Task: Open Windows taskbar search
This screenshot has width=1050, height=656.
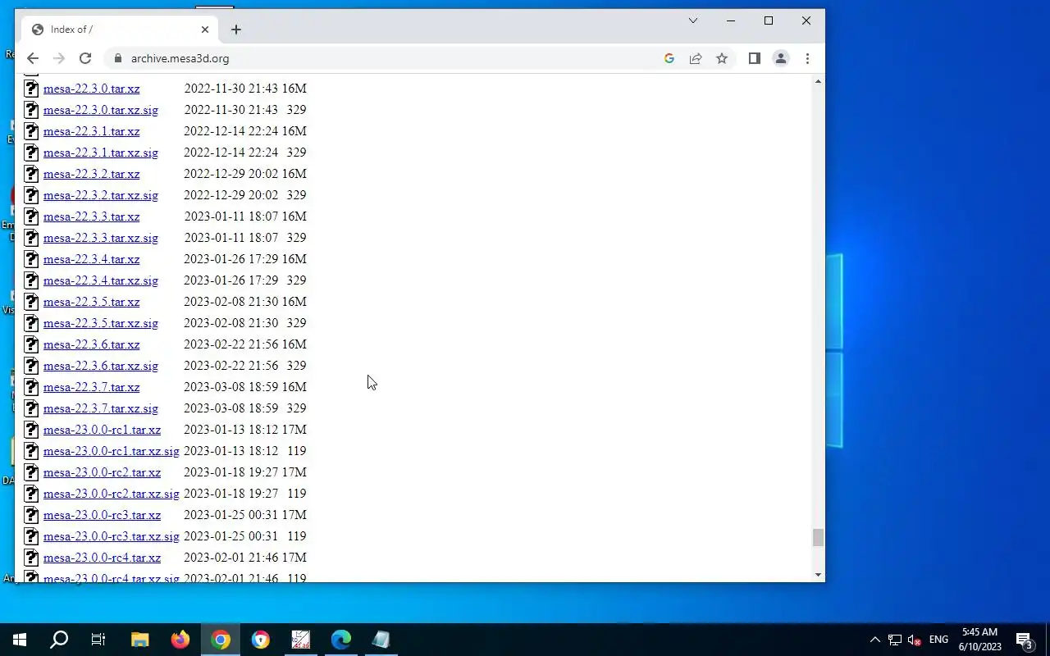Action: pyautogui.click(x=59, y=640)
